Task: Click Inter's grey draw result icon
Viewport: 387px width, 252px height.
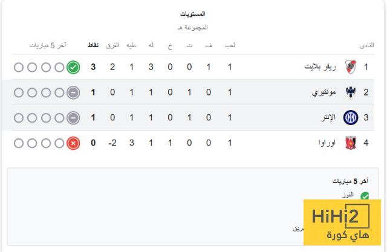Action: pyautogui.click(x=73, y=118)
